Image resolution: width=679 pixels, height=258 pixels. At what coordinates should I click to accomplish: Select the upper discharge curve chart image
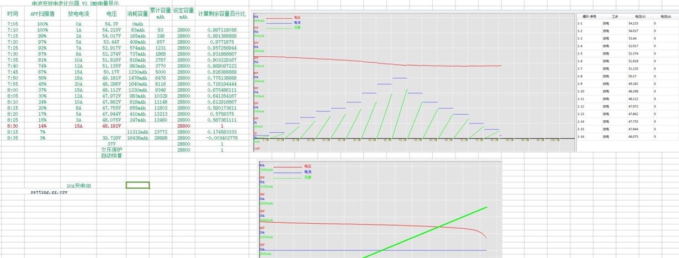[x=413, y=81]
